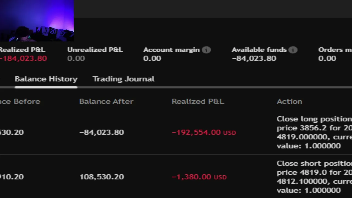
Task: Click the -184,023.80 realized P&L summary value
Action: (23, 59)
